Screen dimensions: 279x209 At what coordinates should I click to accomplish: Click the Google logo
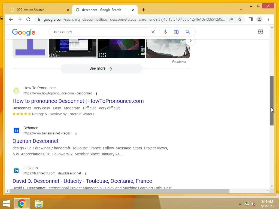pos(23,32)
